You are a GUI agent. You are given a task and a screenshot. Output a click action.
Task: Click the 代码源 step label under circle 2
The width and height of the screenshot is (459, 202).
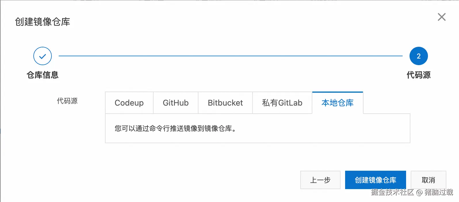(x=418, y=75)
